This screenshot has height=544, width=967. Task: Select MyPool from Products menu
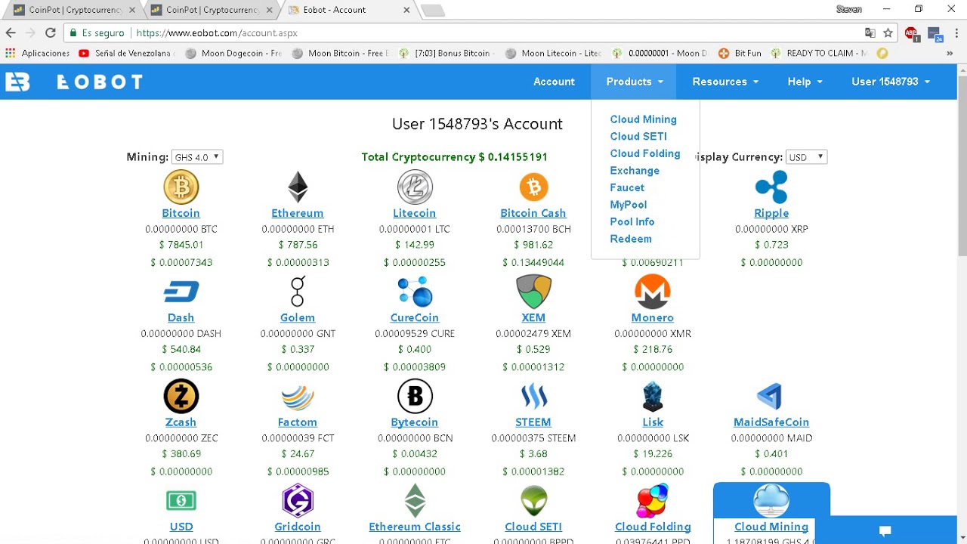(629, 205)
